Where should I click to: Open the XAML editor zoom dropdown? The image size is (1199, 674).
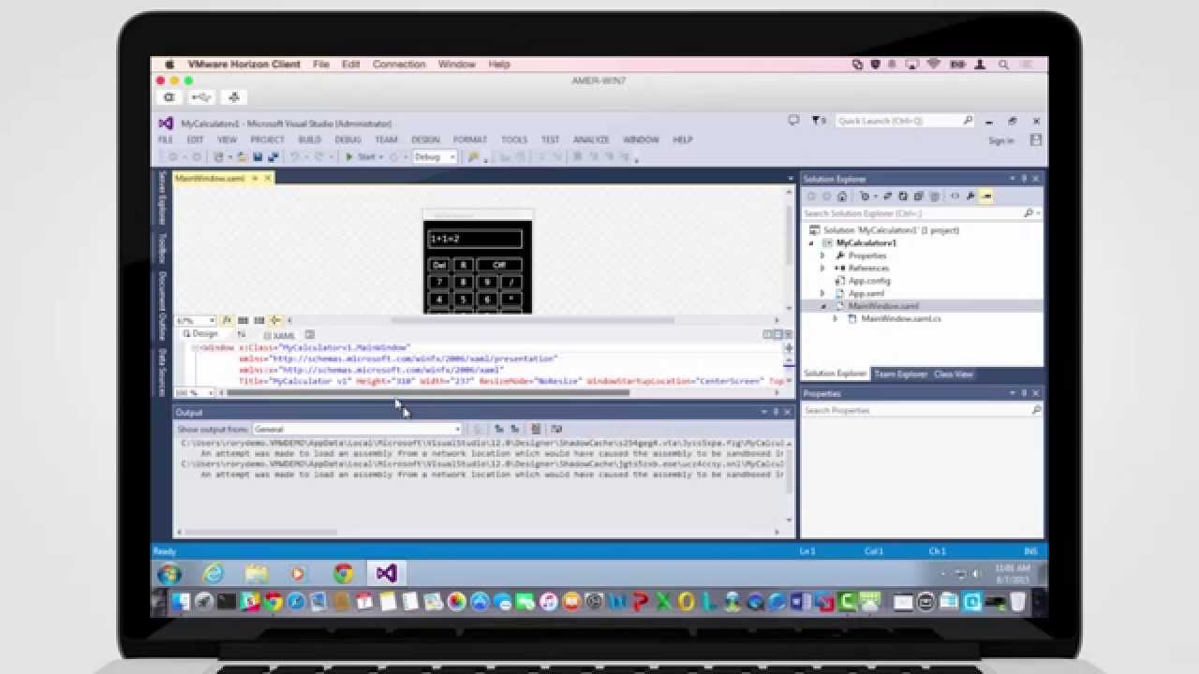[x=194, y=393]
